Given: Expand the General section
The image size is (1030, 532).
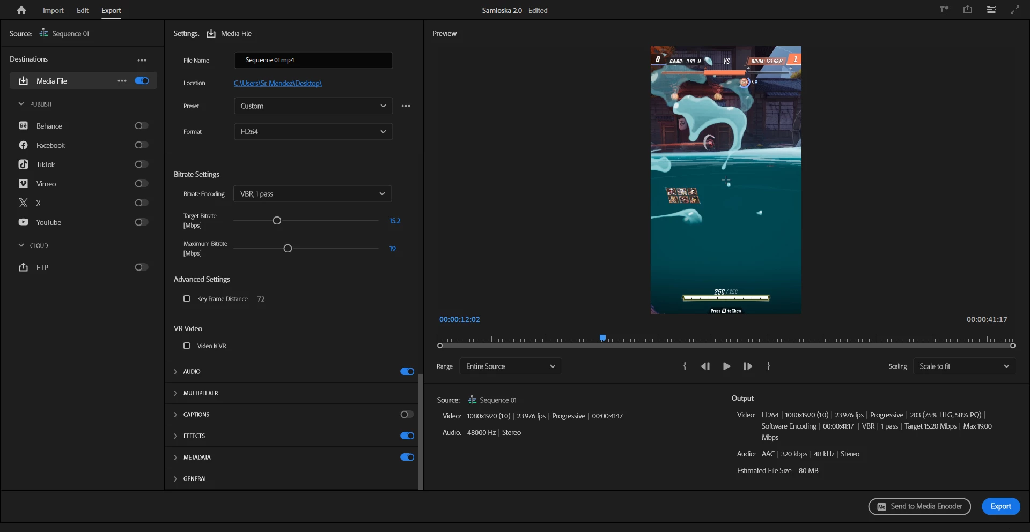Looking at the screenshot, I should coord(175,479).
